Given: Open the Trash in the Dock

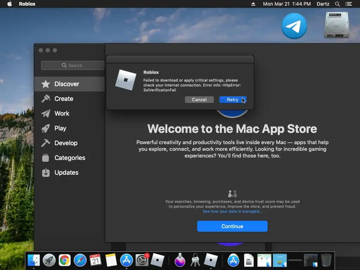Looking at the screenshot, I should point(326,260).
